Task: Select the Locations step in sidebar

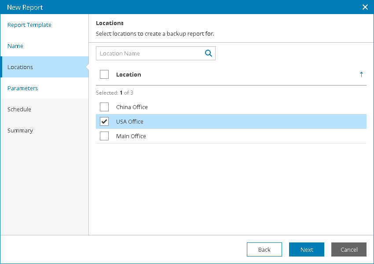Action: pyautogui.click(x=20, y=67)
